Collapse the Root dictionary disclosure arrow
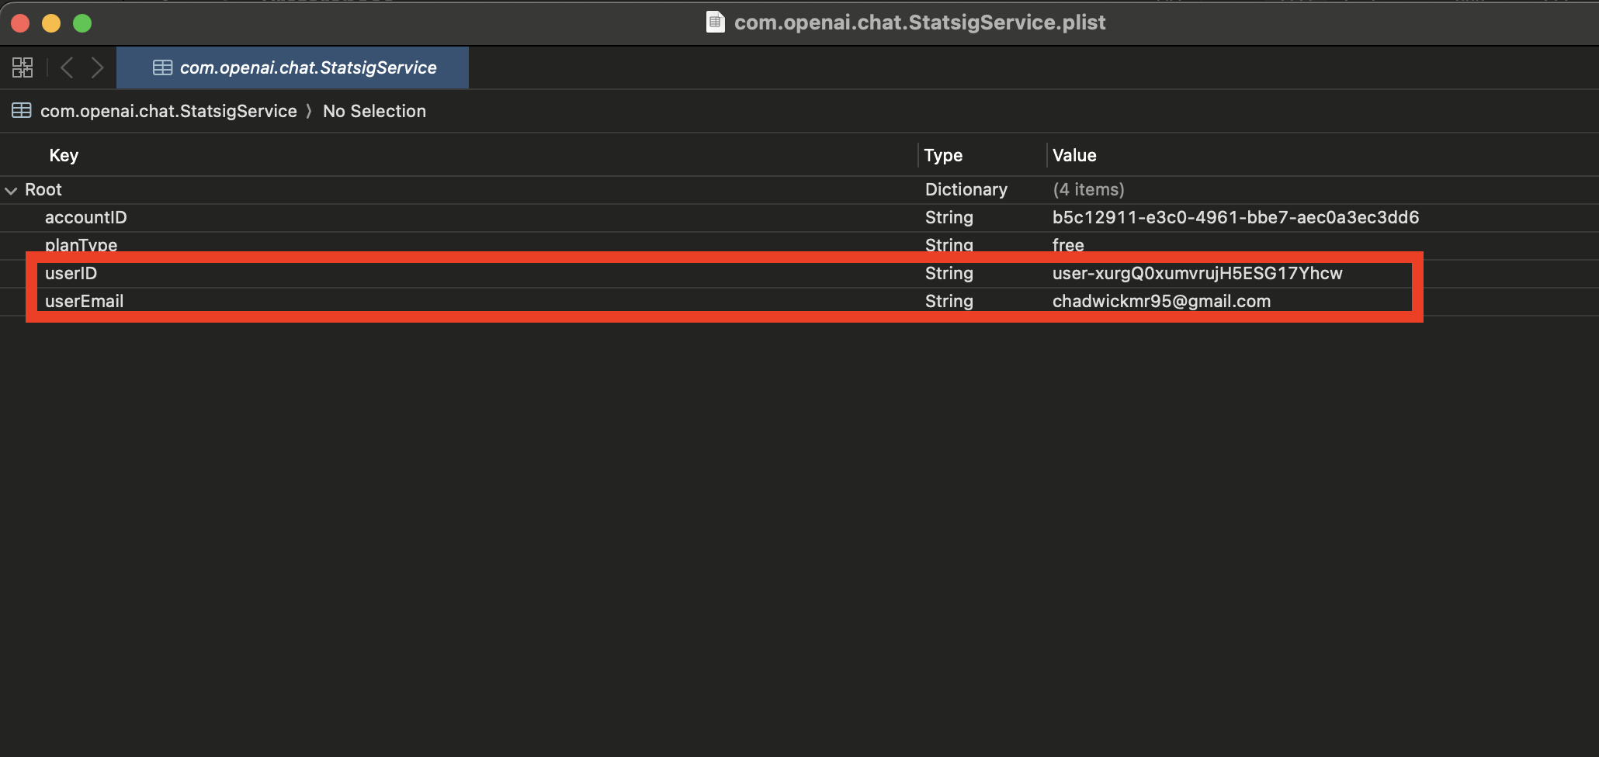The height and width of the screenshot is (757, 1599). click(x=11, y=190)
